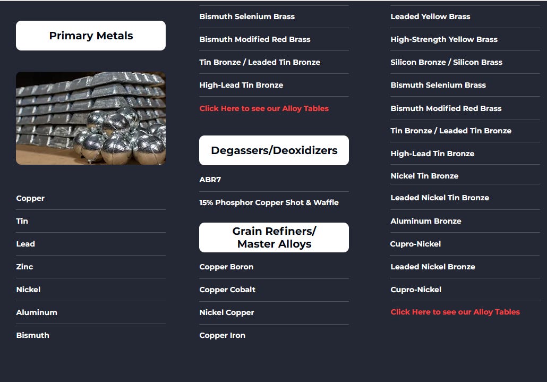
Task: Open Cupro-Nickel directly below Leaded Nickel Bronze
Action: [x=416, y=290]
